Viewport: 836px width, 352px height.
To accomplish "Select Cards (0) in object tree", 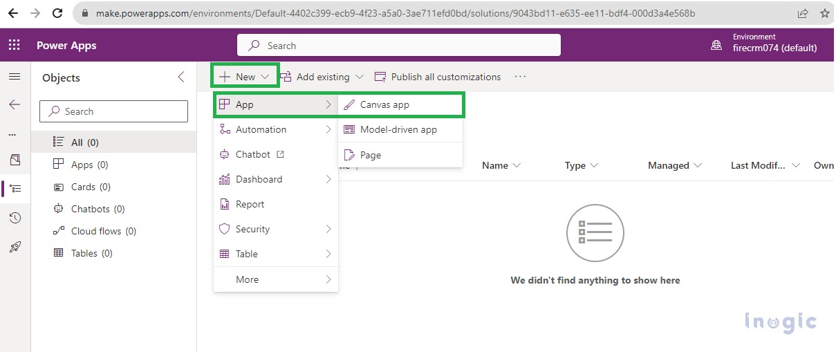I will coord(114,187).
